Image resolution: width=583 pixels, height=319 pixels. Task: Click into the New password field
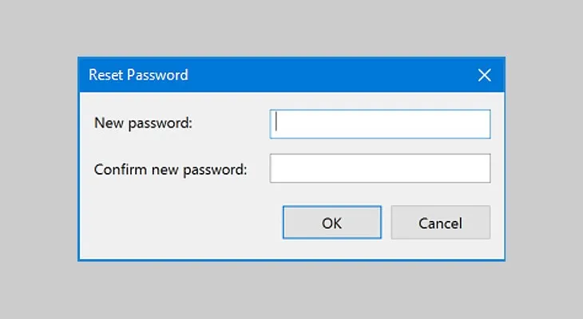pyautogui.click(x=379, y=124)
